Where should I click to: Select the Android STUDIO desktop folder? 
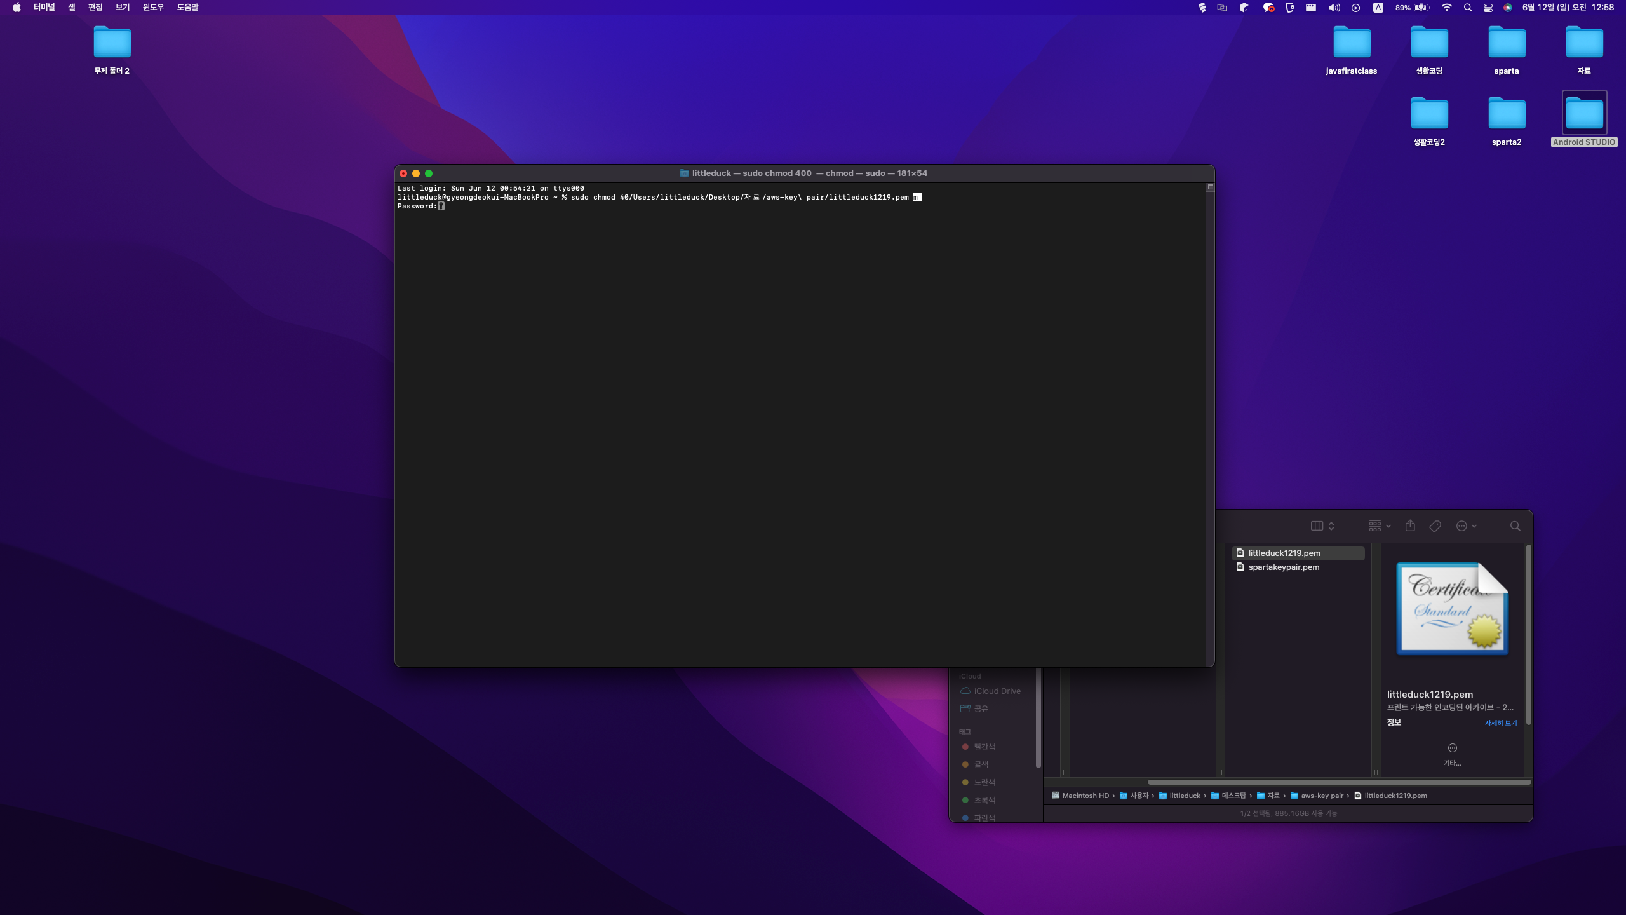[1584, 119]
